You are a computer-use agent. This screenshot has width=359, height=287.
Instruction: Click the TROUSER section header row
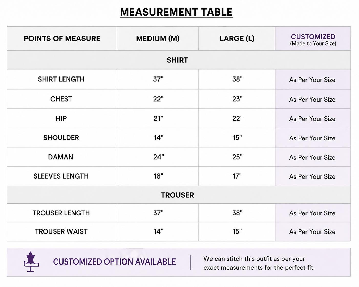pyautogui.click(x=178, y=195)
